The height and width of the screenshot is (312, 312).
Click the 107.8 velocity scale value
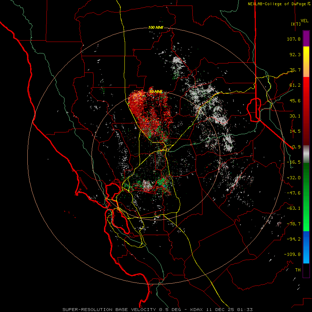[294, 39]
